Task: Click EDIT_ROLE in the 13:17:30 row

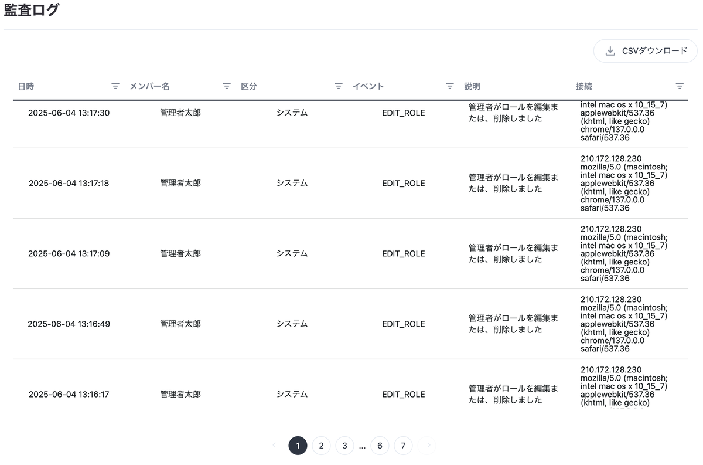Action: 404,113
